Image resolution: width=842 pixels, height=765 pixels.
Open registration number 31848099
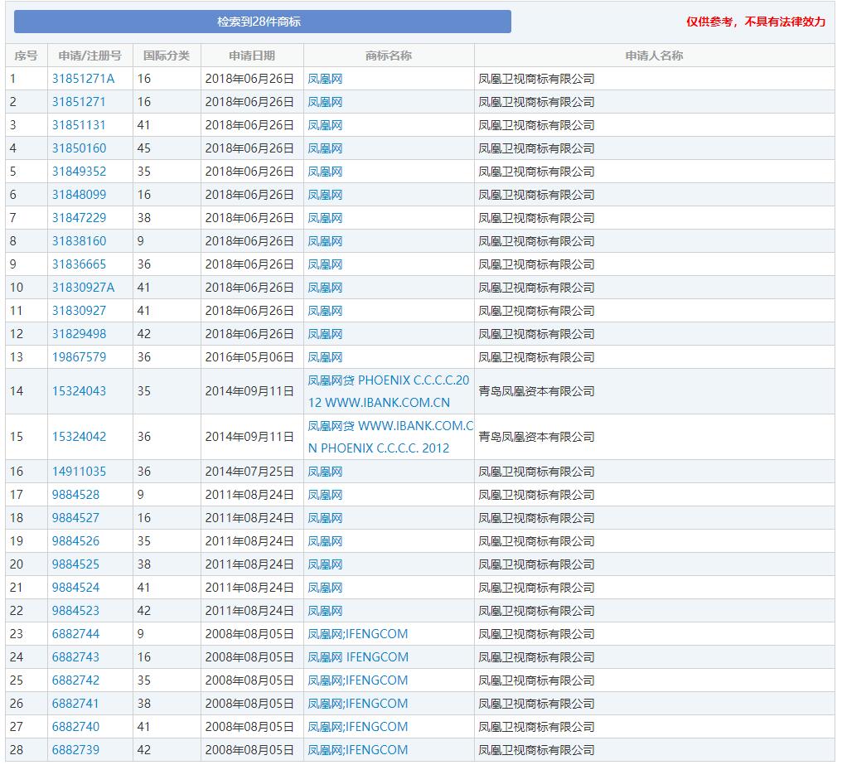79,195
